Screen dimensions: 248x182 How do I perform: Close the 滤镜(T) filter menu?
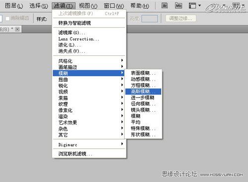pyautogui.click(x=63, y=6)
